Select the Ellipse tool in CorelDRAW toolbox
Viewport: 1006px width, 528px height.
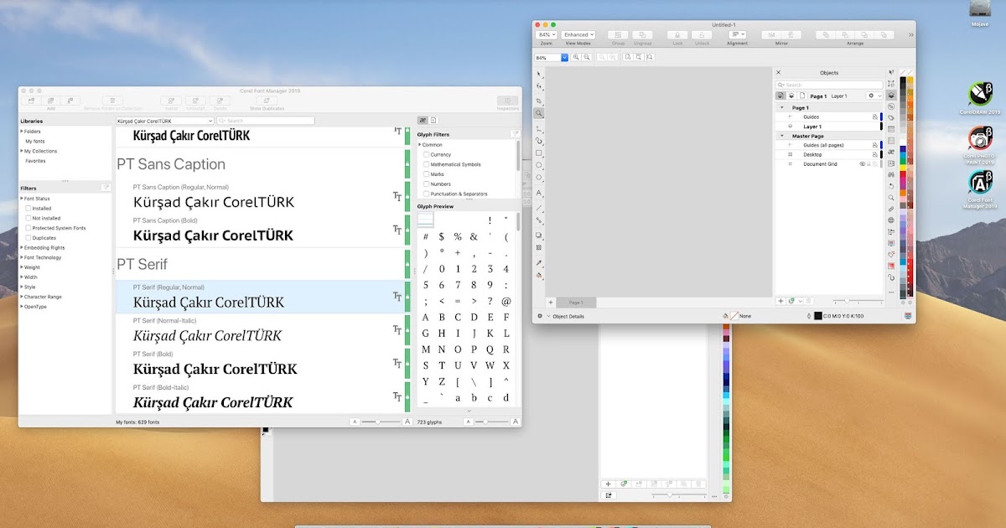click(x=539, y=165)
